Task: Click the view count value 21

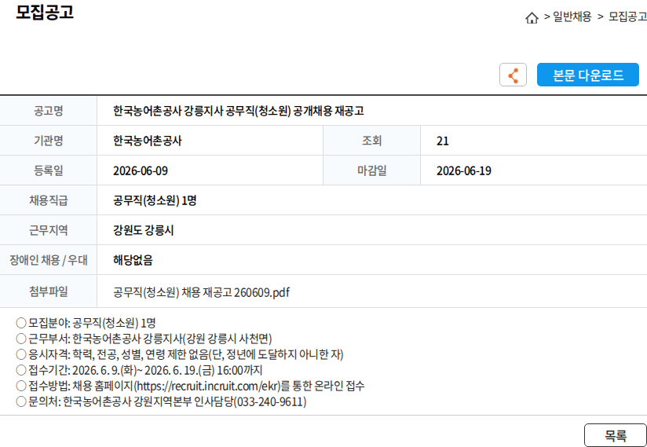Action: (x=443, y=141)
